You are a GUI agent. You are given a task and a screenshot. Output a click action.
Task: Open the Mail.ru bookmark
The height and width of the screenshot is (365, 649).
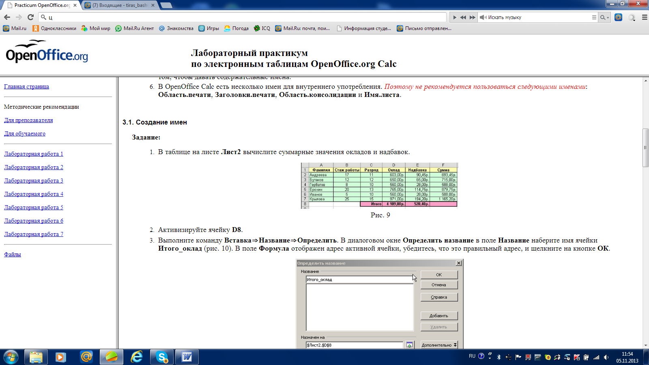click(x=15, y=28)
